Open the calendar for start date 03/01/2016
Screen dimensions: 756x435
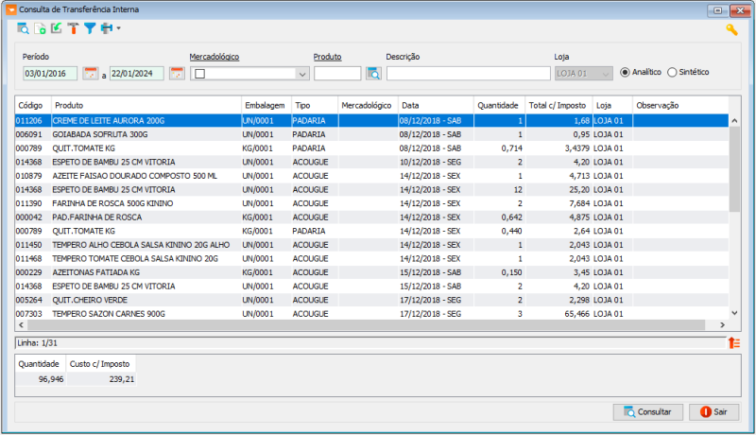click(x=90, y=74)
